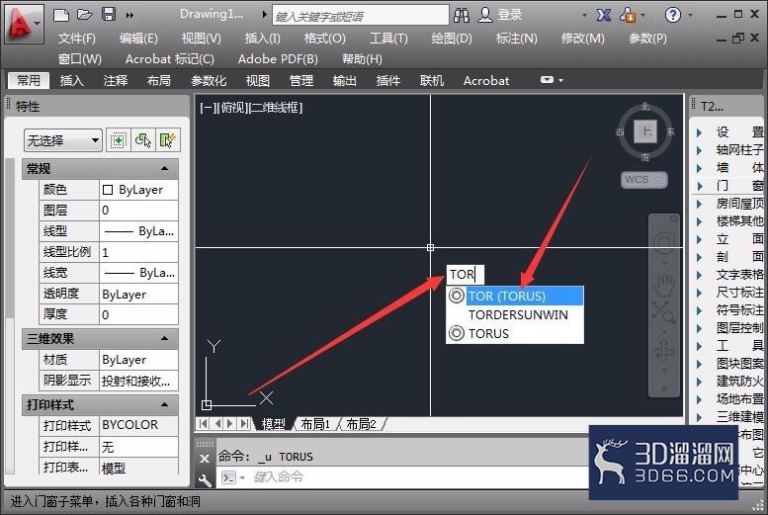Click the 线宽 ByLa... value field
This screenshot has width=768, height=515.
click(x=138, y=273)
